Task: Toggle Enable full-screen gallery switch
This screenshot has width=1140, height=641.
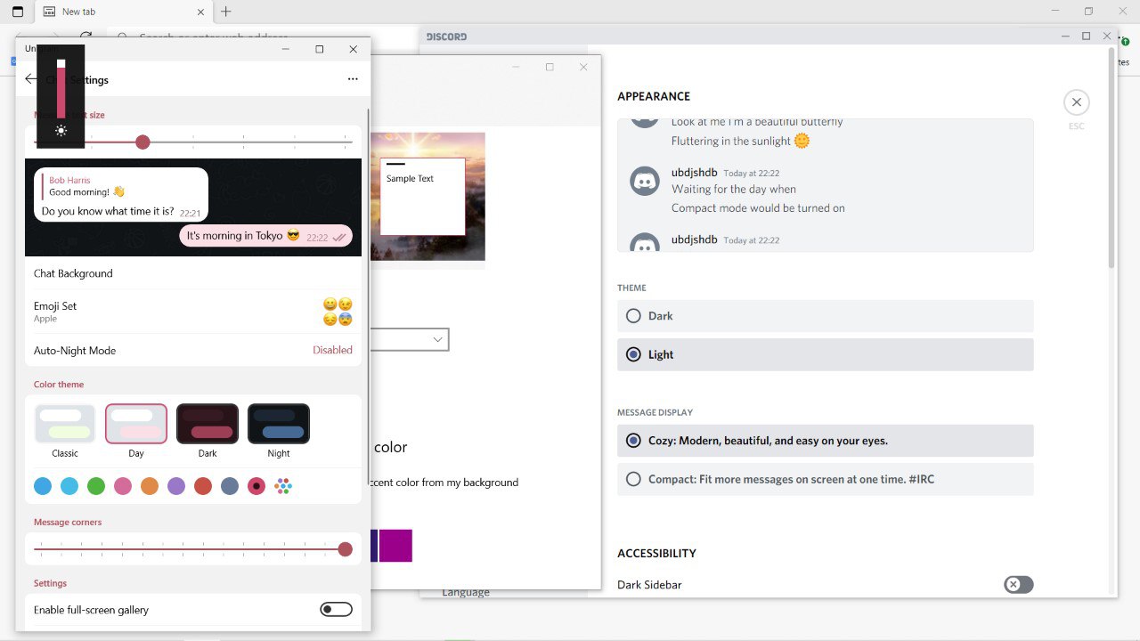Action: coord(337,610)
